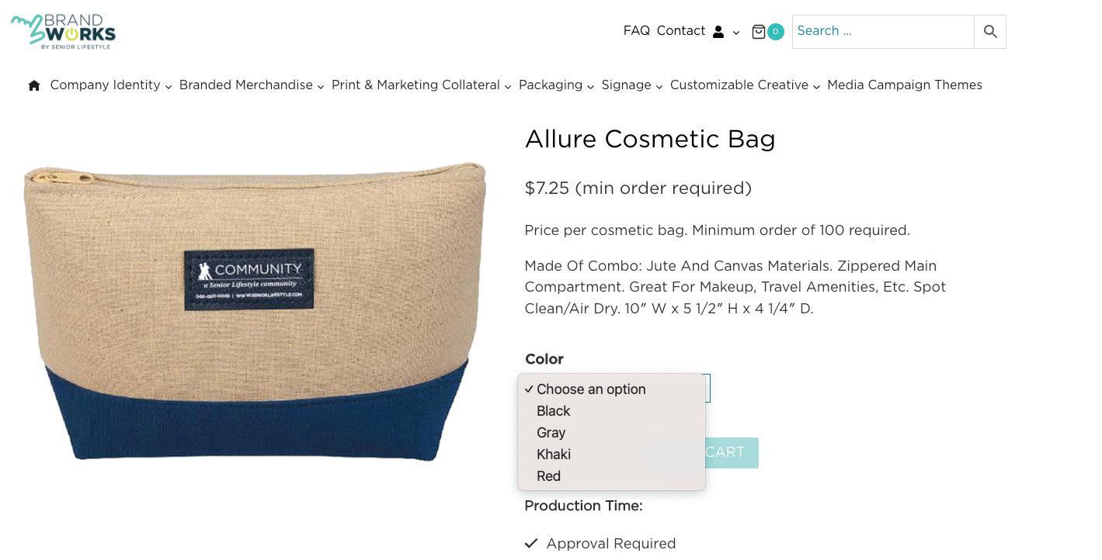Image resolution: width=1102 pixels, height=560 pixels.
Task: Click the Brand Works logo
Action: (x=63, y=32)
